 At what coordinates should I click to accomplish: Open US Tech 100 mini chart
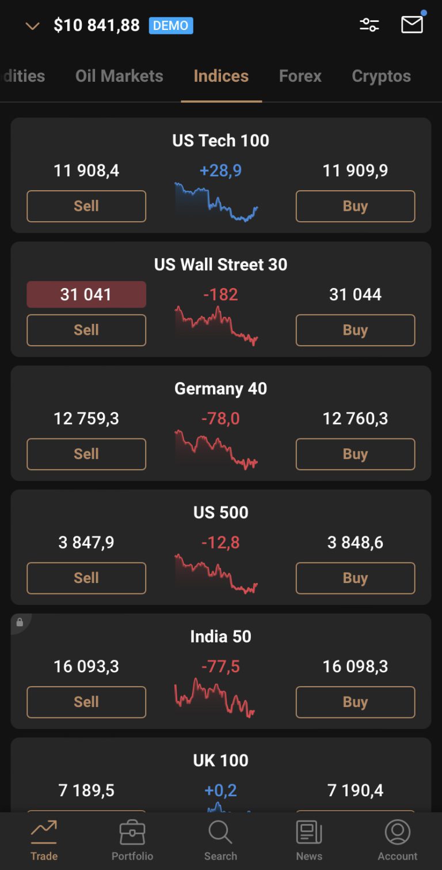click(216, 202)
